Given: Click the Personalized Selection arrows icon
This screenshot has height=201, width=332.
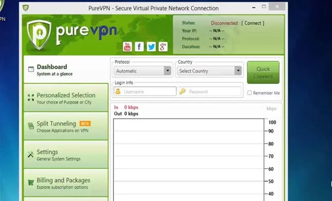Looking at the screenshot, I should (x=31, y=98).
